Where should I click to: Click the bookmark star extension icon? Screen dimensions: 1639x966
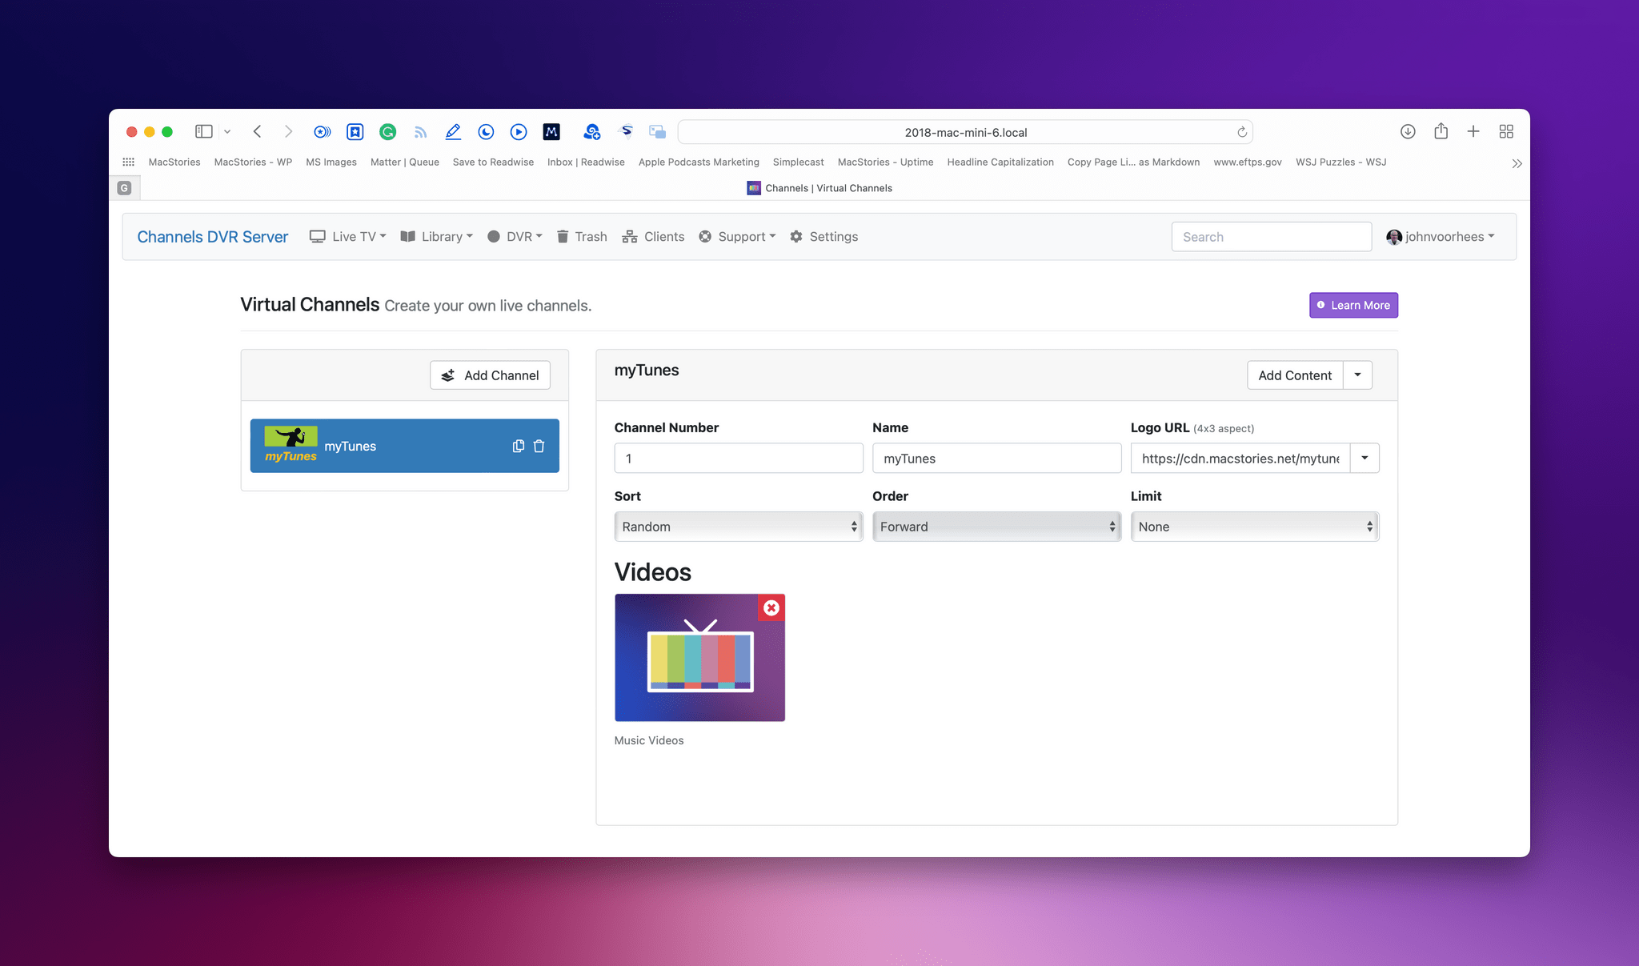coord(355,131)
